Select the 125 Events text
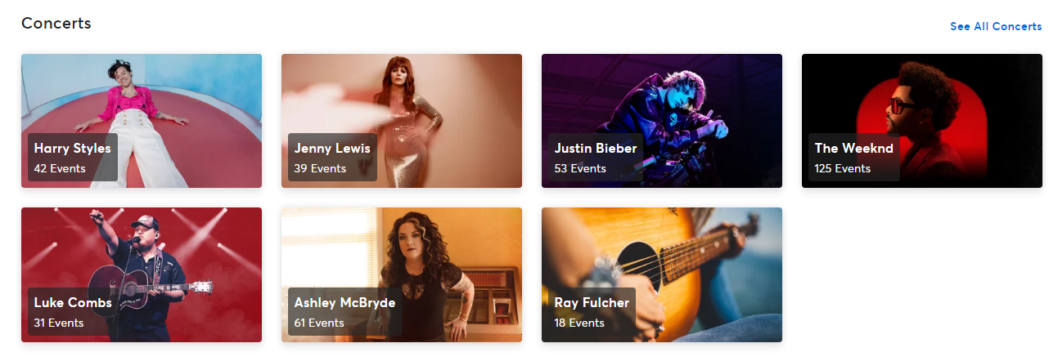Screen dimensions: 1058x361 843,168
